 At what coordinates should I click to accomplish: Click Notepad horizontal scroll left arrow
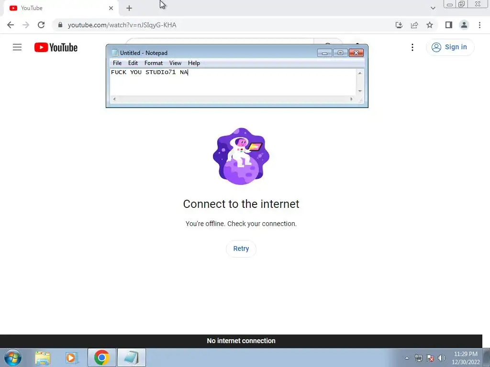pyautogui.click(x=114, y=99)
